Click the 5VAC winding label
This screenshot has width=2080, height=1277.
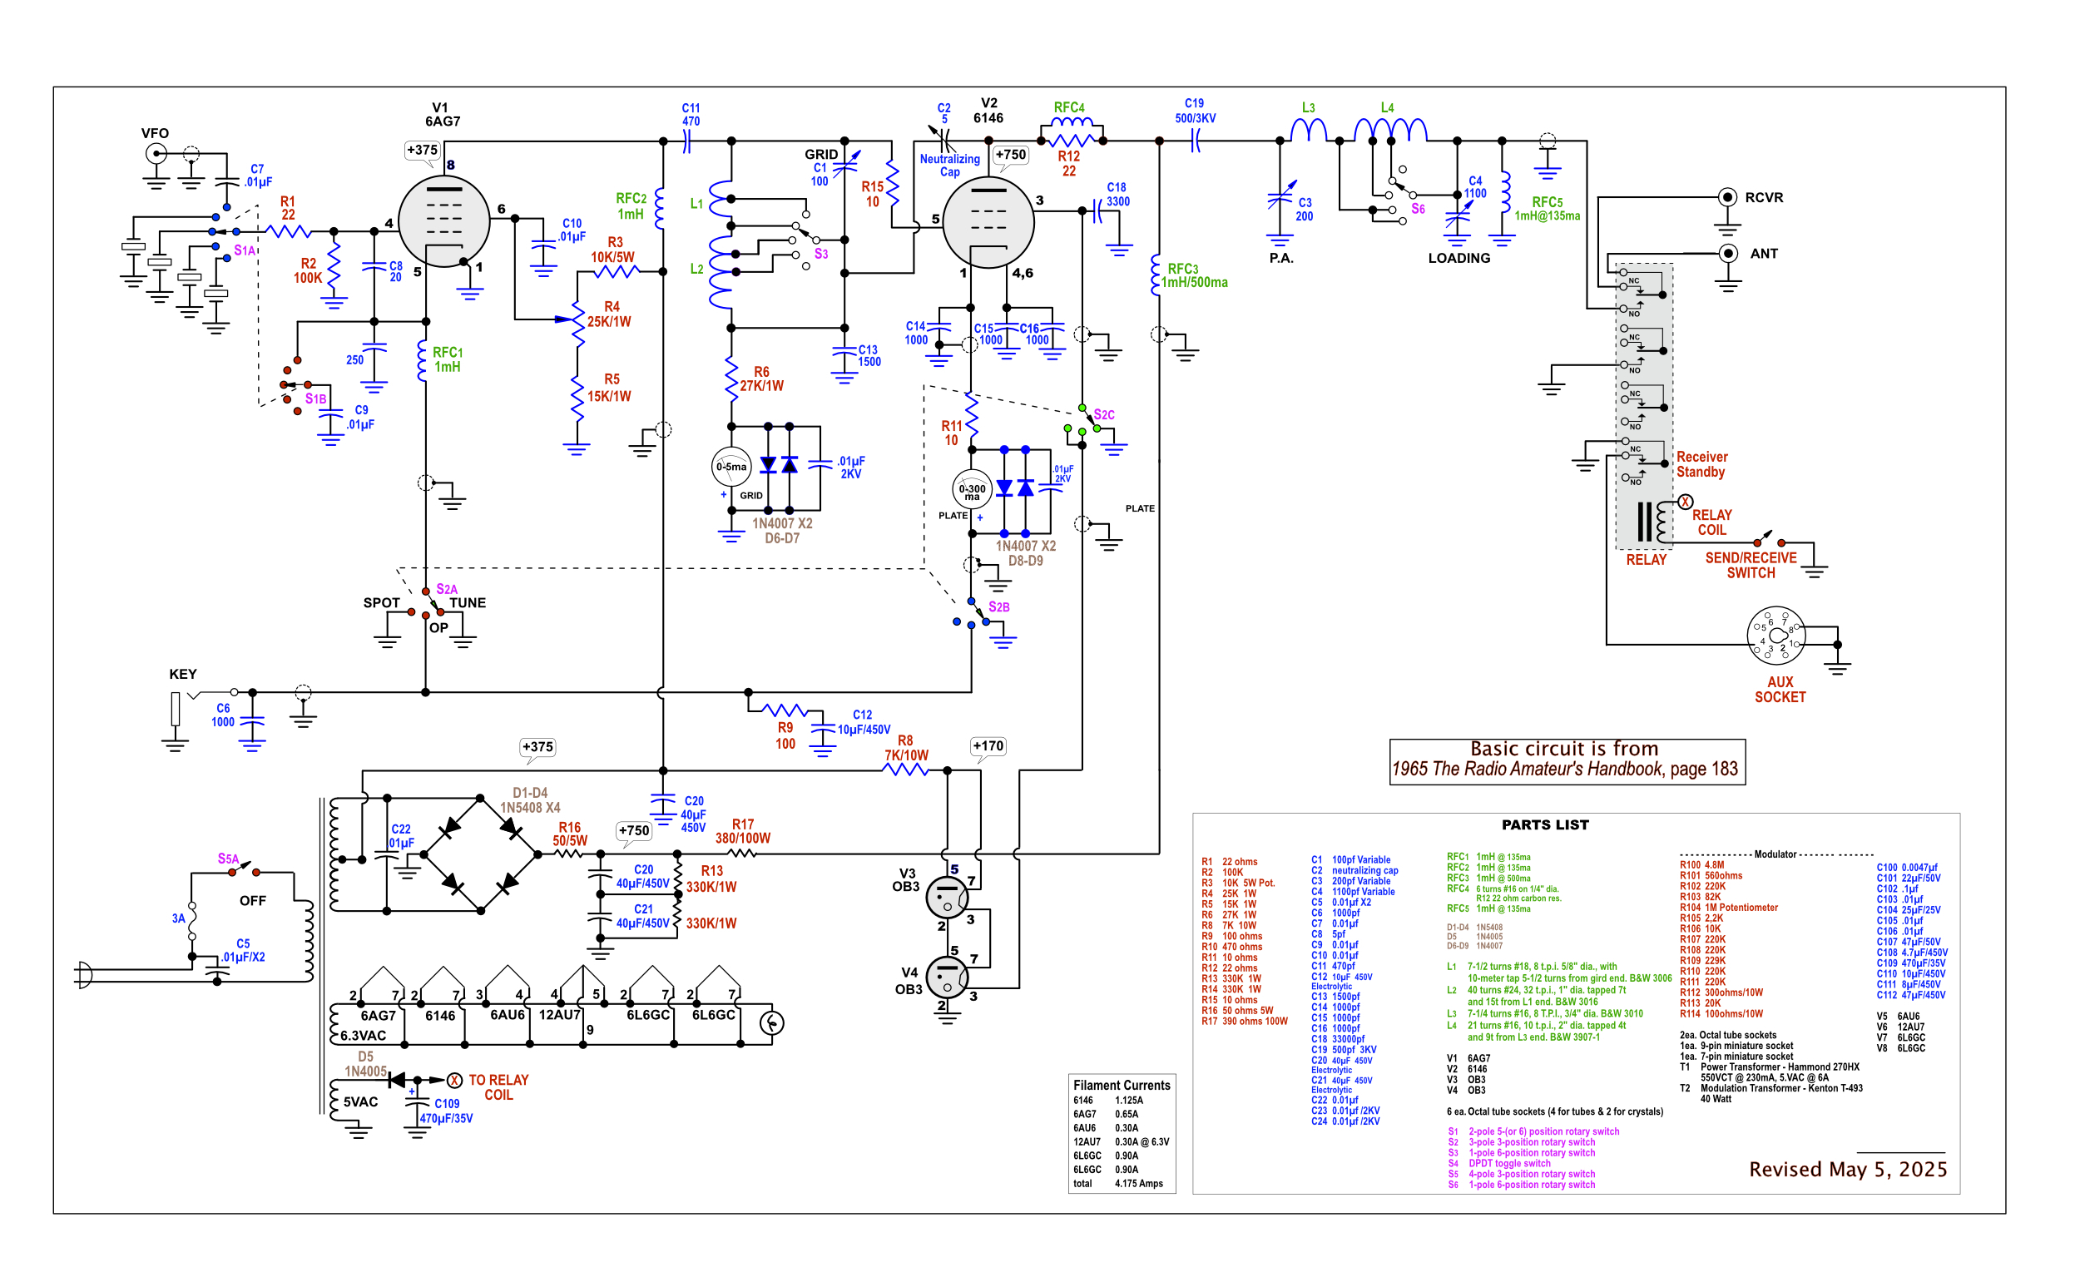[x=360, y=1102]
